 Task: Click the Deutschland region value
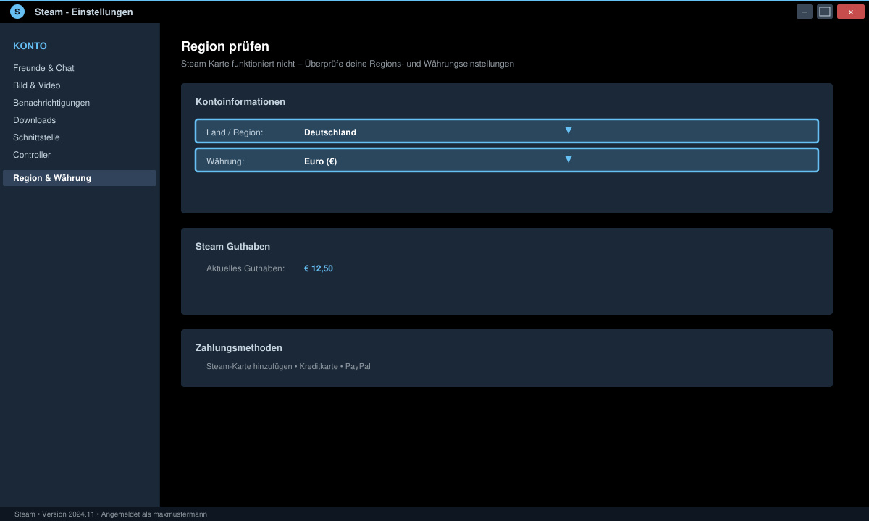[x=330, y=132]
